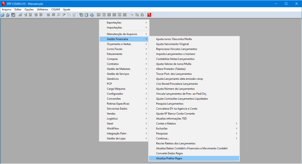The width and height of the screenshot is (302, 164).
Task: Open the Editar menu
Action: [x=18, y=9]
